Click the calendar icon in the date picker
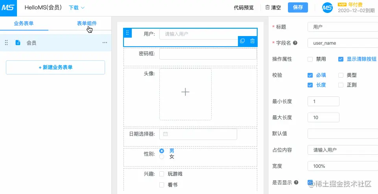This screenshot has height=194, width=378. pyautogui.click(x=165, y=134)
